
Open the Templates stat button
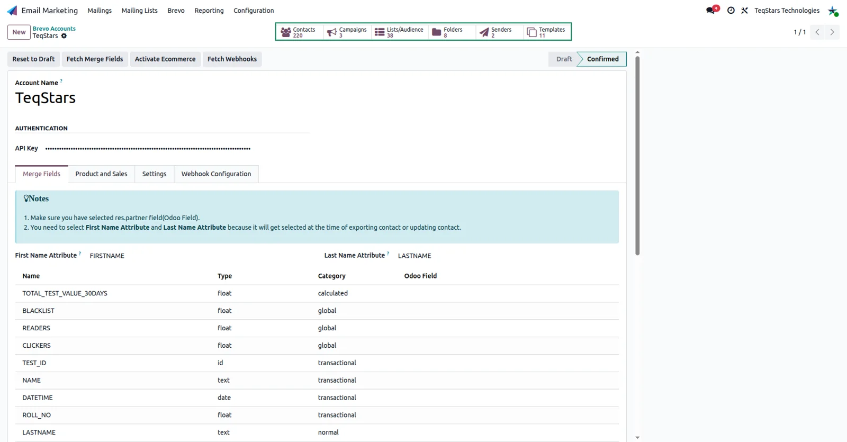[x=547, y=32]
